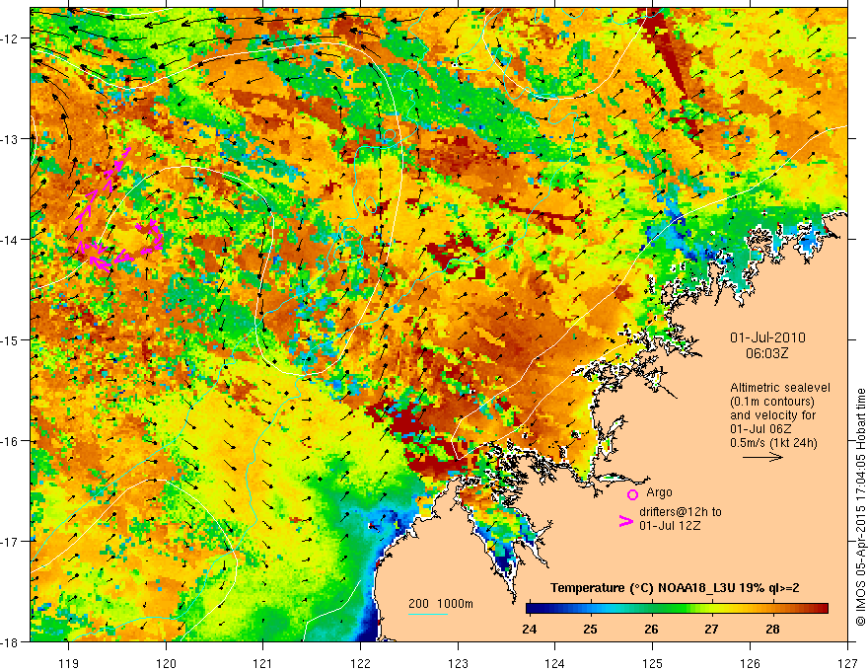Click the color bar tick label 28
This screenshot has height=671, width=868.
point(772,629)
